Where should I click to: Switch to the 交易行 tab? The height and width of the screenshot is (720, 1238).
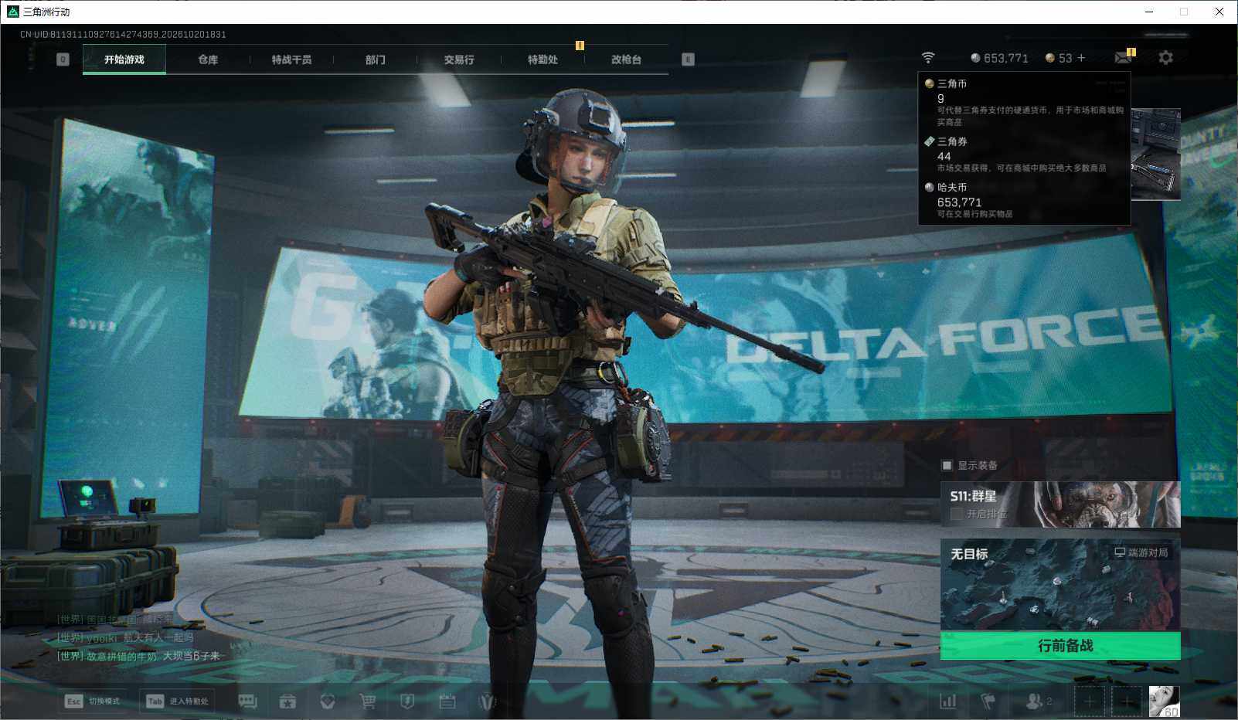[459, 59]
